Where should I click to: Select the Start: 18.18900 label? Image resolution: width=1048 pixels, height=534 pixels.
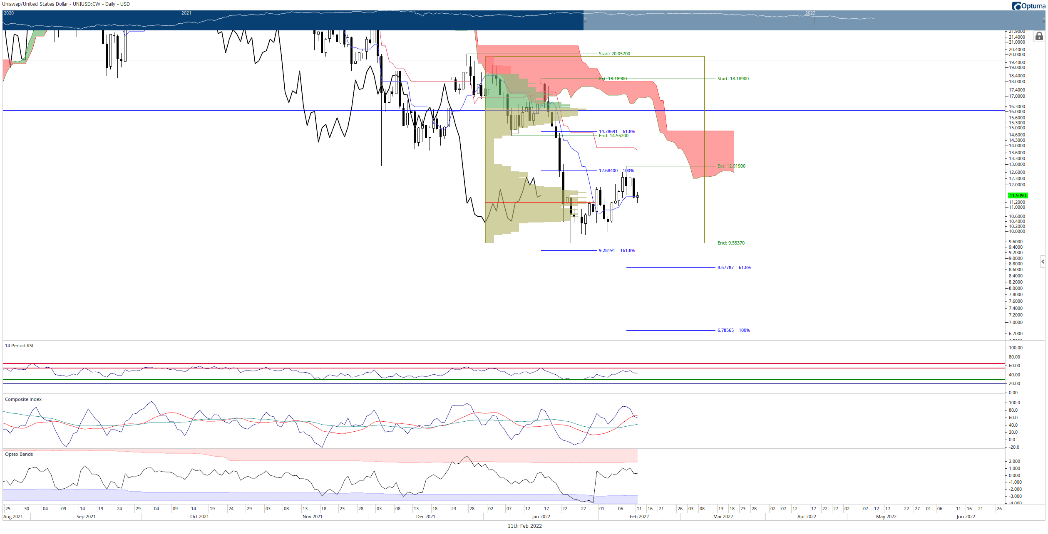733,79
